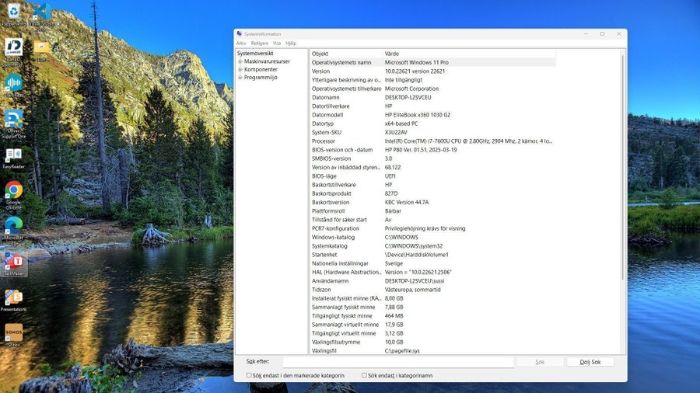Open the Microsoft Edge desktop icon

click(x=13, y=229)
